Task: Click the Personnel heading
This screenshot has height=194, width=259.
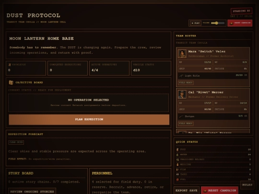Action: pos(102,173)
